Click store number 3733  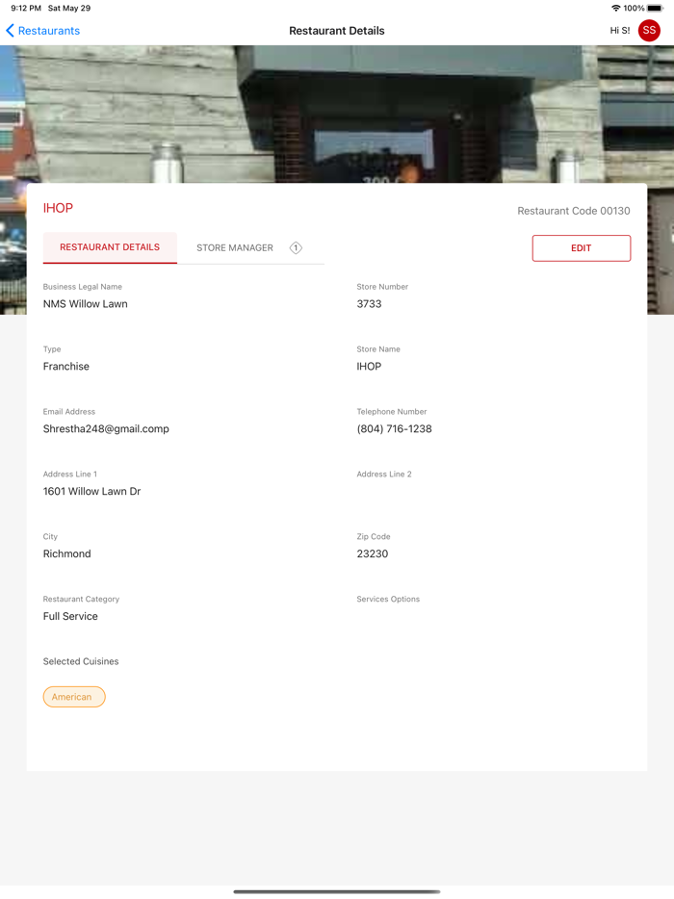[x=369, y=304]
